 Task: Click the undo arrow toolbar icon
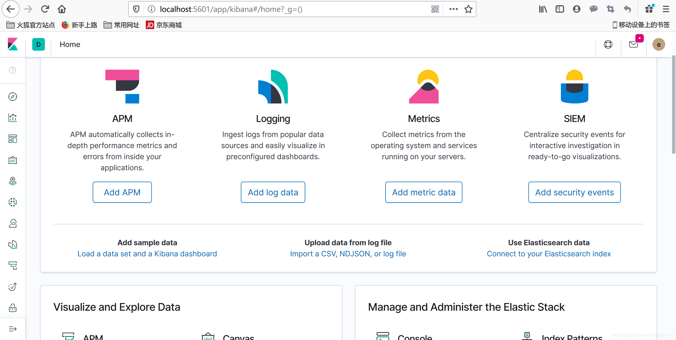pos(627,9)
